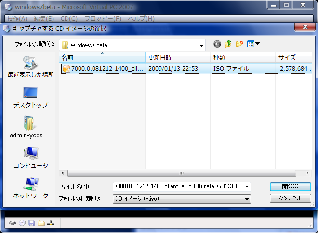Click folder icon in ファイルの場所 combo box
The height and width of the screenshot is (233, 318).
(x=65, y=45)
